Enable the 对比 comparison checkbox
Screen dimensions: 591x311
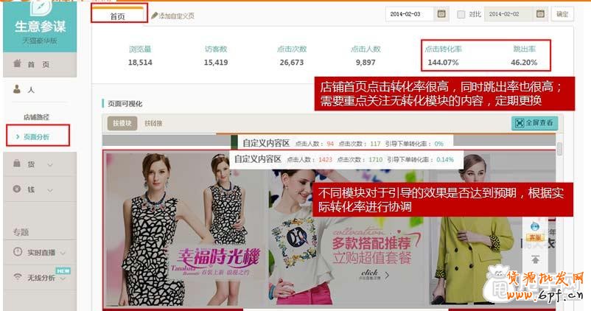click(461, 14)
